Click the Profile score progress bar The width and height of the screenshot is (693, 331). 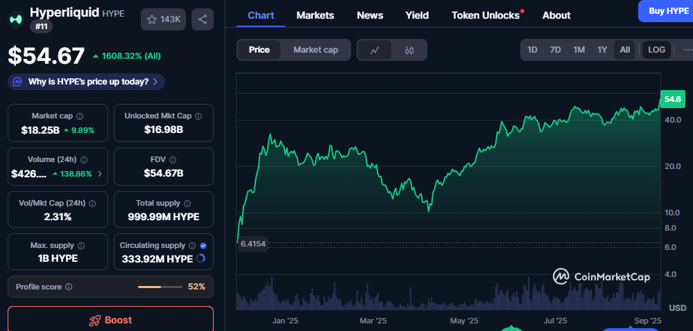click(x=160, y=287)
